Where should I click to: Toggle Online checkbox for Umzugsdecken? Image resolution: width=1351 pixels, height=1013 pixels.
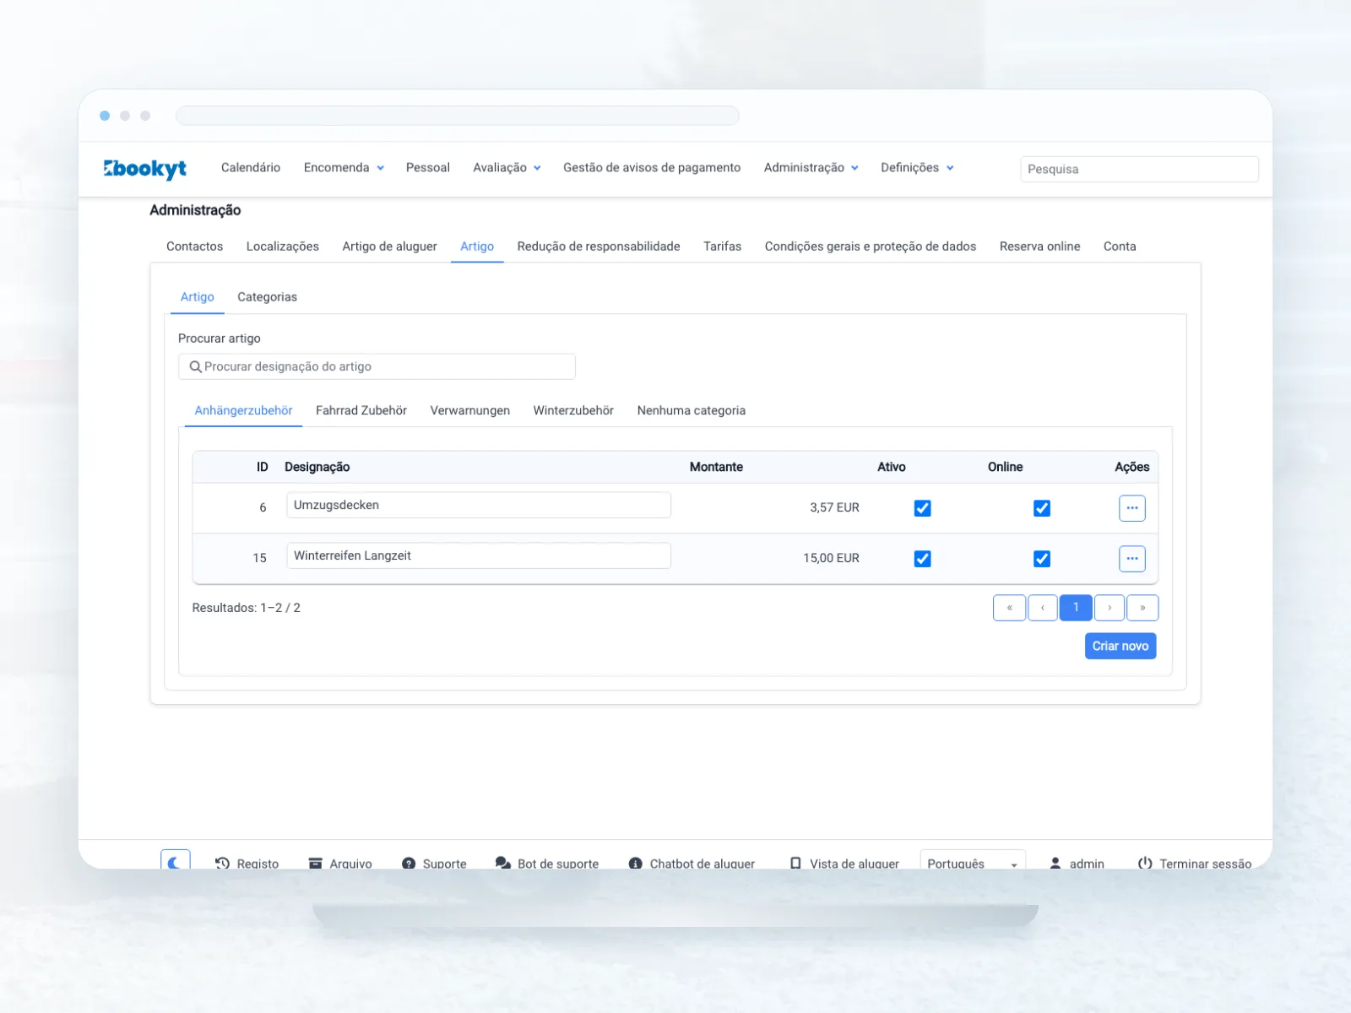point(1042,508)
